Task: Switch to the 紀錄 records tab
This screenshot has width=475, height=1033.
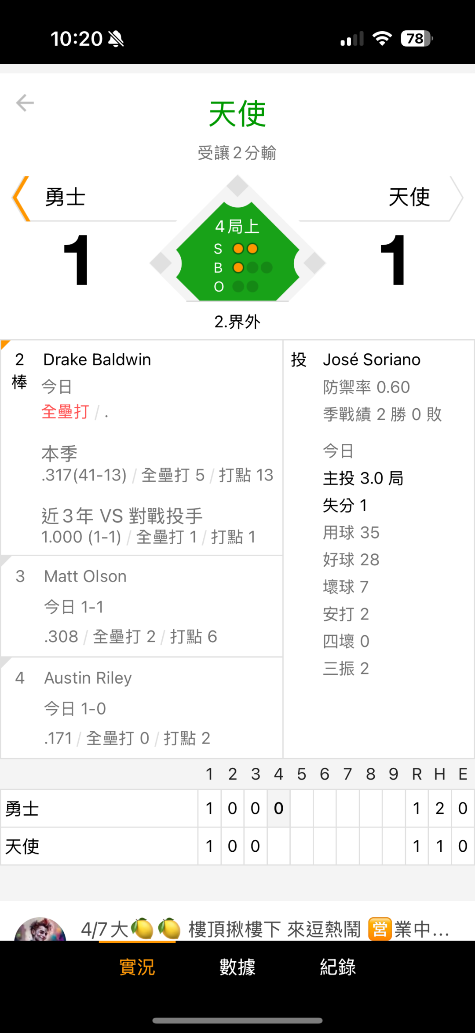Action: 338,967
